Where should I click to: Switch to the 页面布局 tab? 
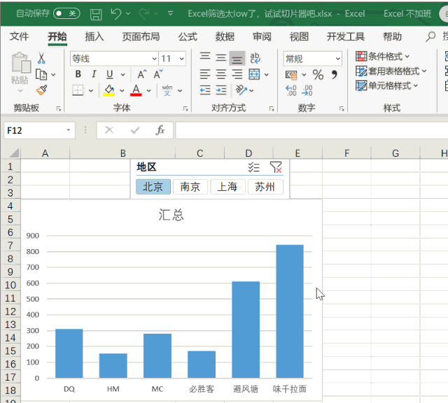click(141, 36)
